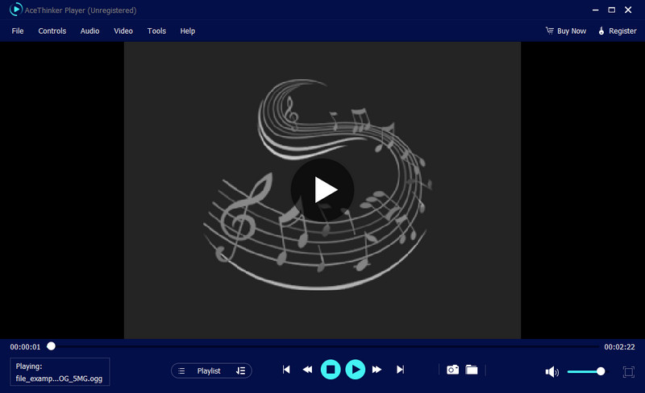Image resolution: width=645 pixels, height=393 pixels.
Task: Minimize the player window
Action: [x=595, y=10]
